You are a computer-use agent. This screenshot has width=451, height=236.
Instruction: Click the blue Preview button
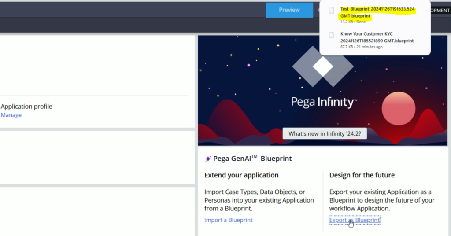click(289, 10)
